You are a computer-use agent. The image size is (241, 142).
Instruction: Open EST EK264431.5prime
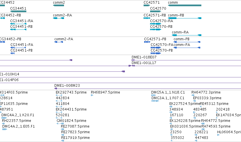pos(59,113)
